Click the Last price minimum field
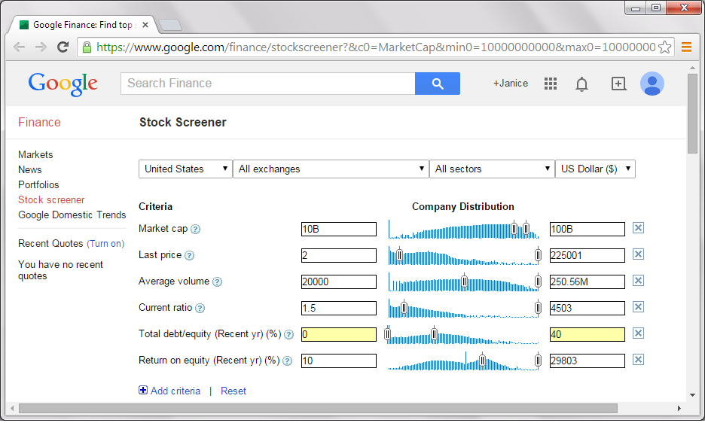705x423 pixels. pyautogui.click(x=338, y=256)
